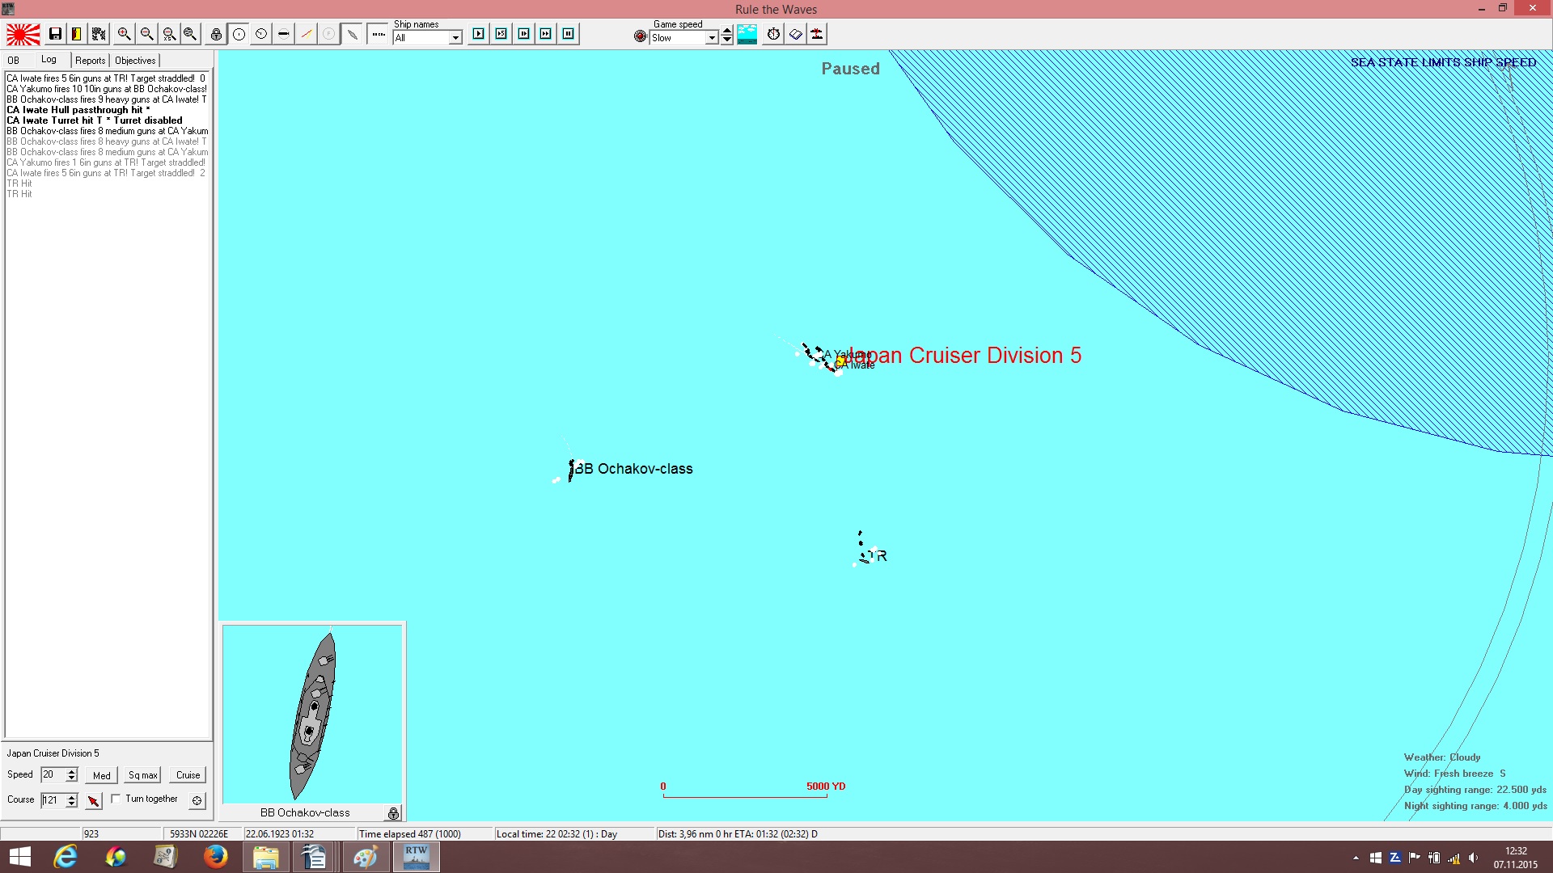Image resolution: width=1553 pixels, height=873 pixels.
Task: Zoom out with the minus magnifier
Action: [146, 34]
